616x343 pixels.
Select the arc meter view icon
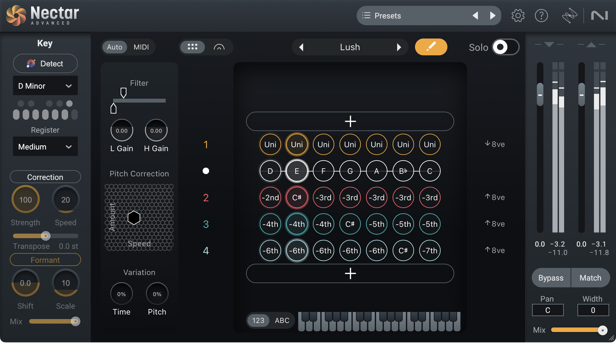[219, 47]
